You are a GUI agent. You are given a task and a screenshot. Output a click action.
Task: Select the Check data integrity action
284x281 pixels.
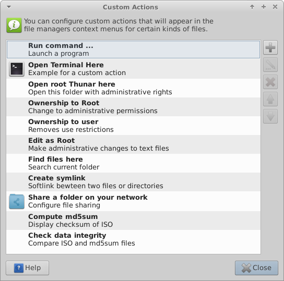point(133,239)
